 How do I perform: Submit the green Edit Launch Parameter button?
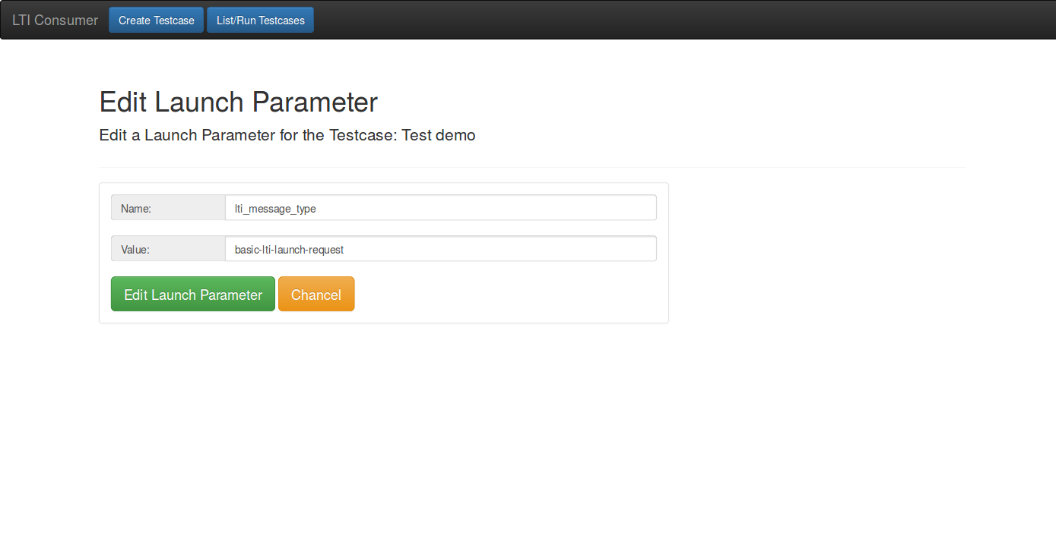193,295
